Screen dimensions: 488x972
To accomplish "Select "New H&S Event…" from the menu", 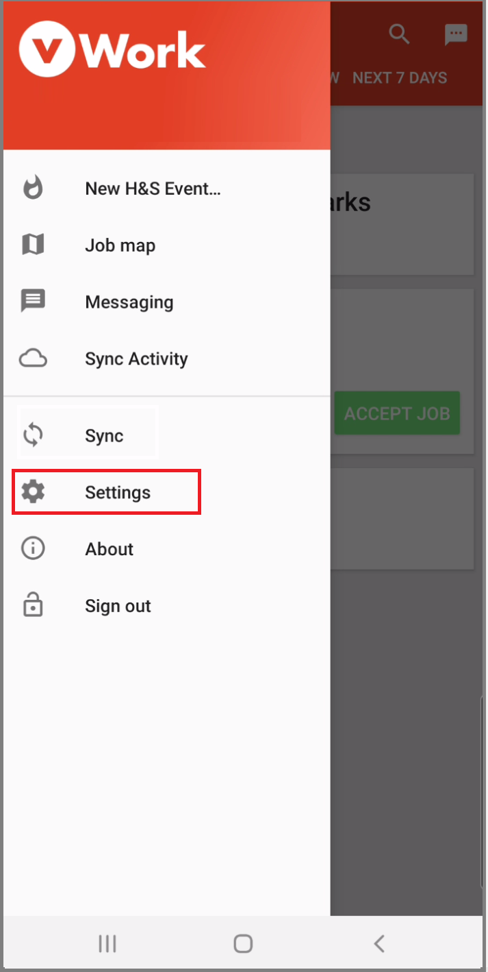I will coord(152,188).
